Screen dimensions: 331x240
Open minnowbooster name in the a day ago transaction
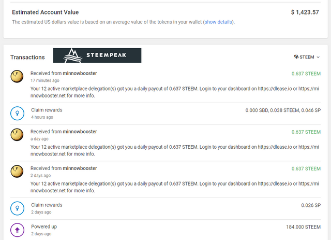(80, 132)
